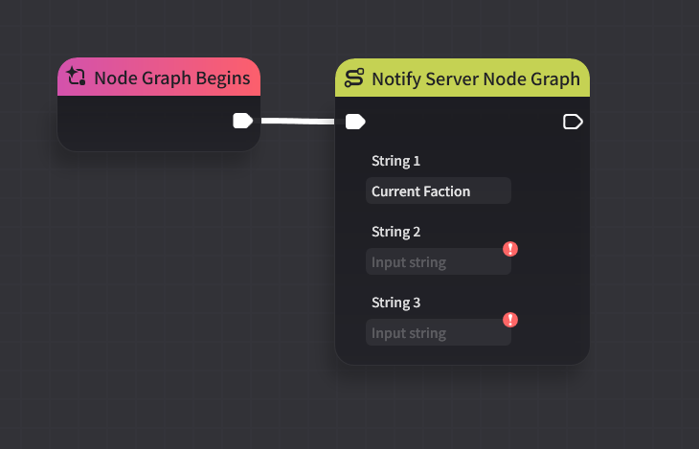The image size is (699, 449).
Task: Select the Node Graph Begins node title
Action: click(x=172, y=79)
